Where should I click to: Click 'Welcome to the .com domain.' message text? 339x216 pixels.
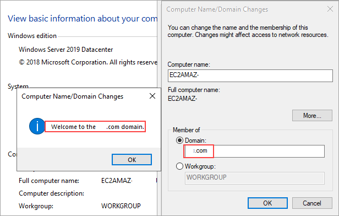click(97, 127)
